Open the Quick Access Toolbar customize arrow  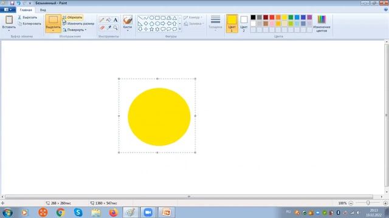point(30,3)
